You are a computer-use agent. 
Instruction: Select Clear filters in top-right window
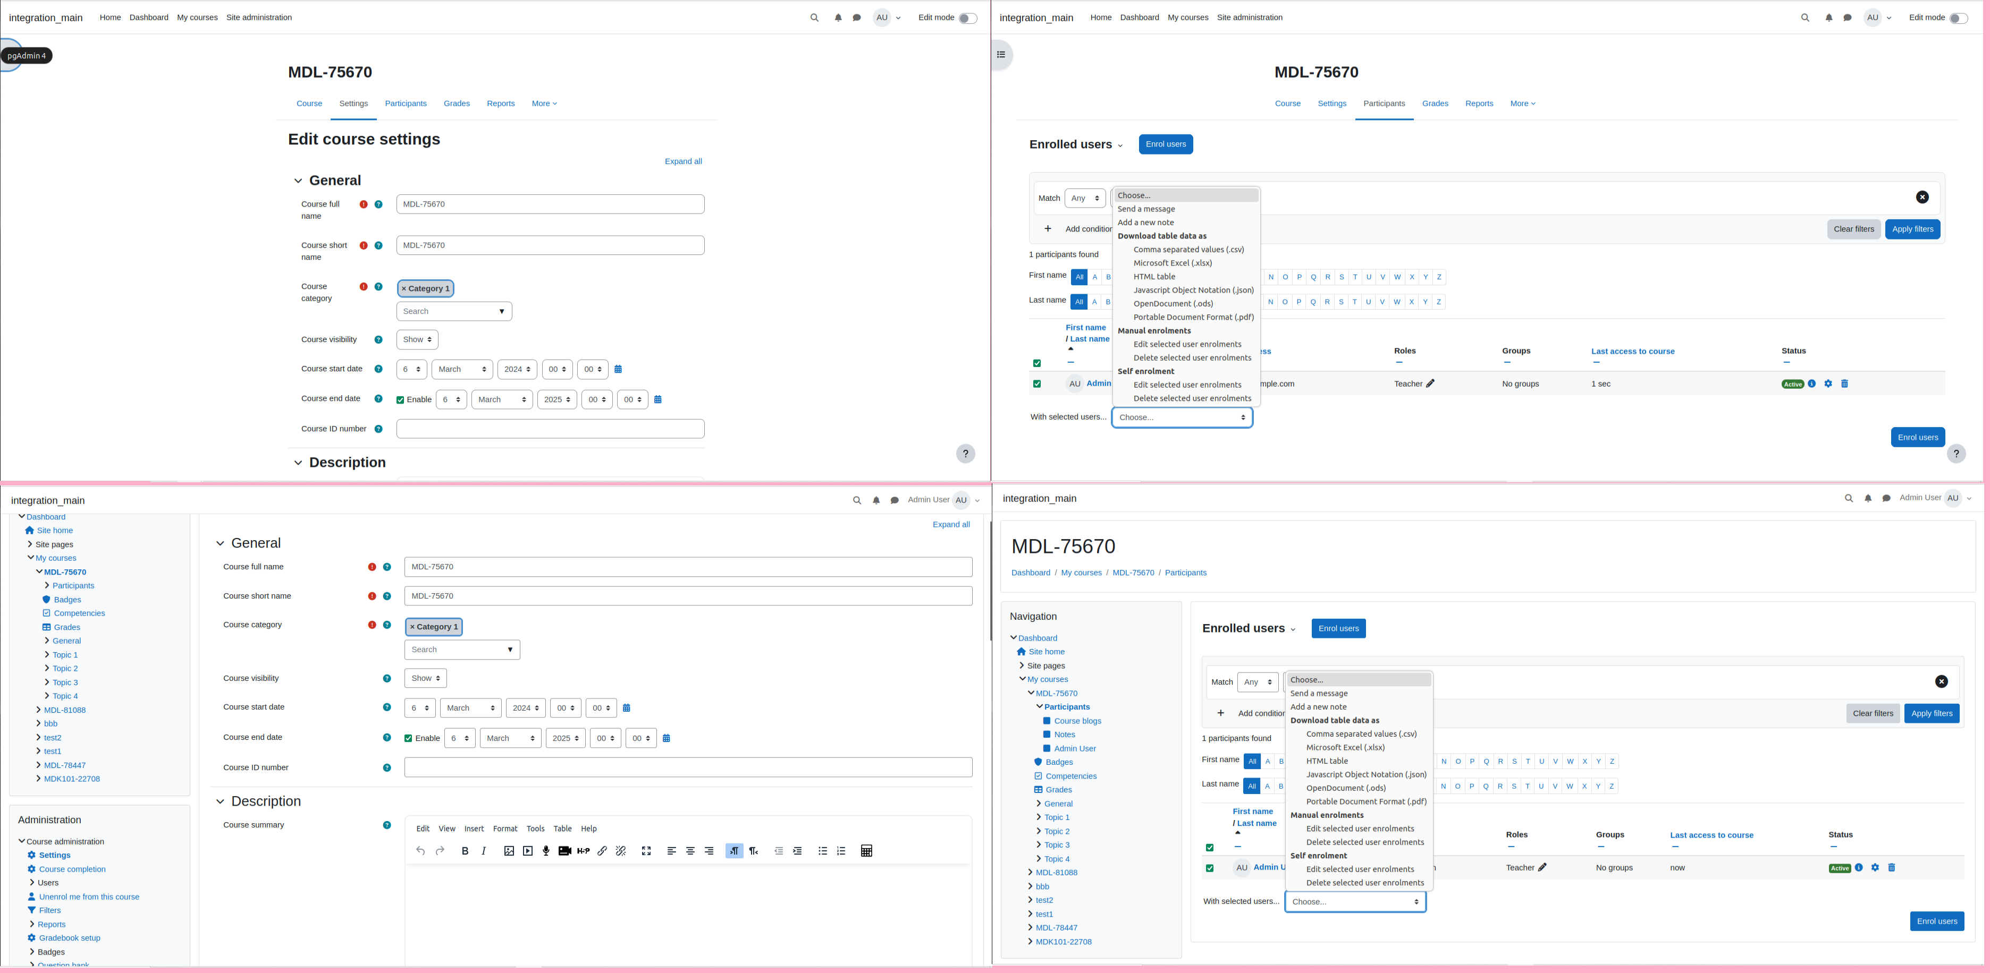click(1854, 229)
